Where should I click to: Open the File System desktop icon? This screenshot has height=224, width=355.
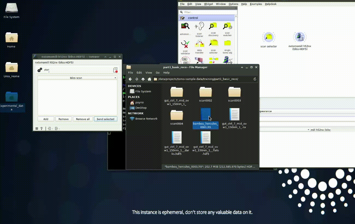11,11
